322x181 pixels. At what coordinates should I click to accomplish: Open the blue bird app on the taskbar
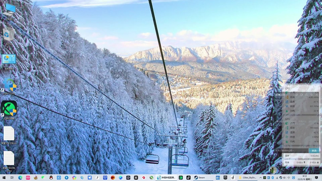(90, 178)
